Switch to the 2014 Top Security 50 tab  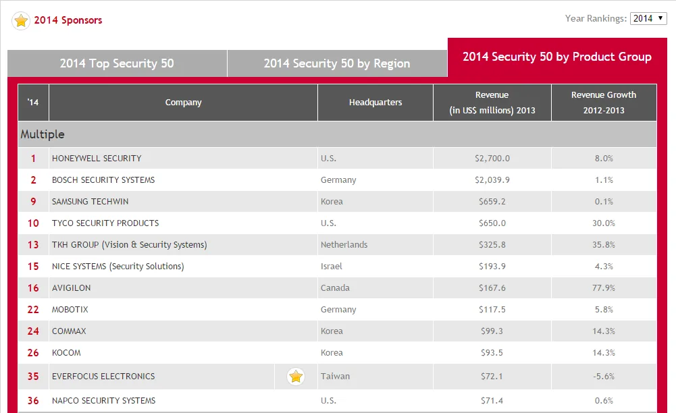point(117,63)
